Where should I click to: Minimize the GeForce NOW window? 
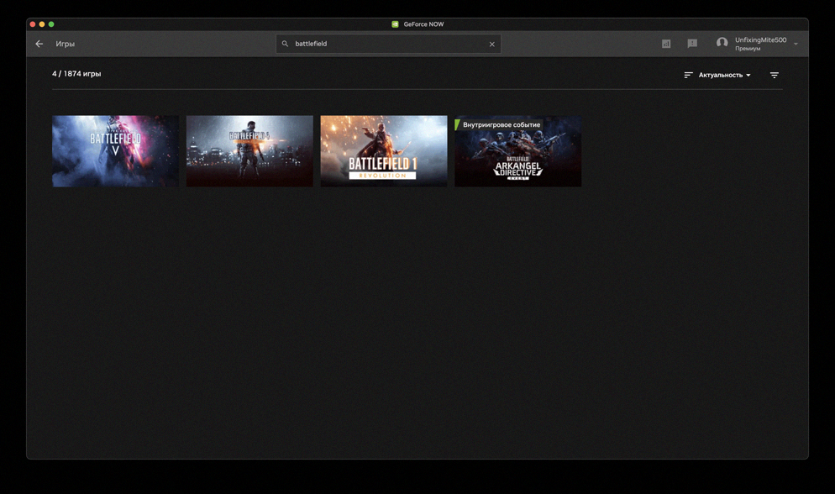point(42,24)
